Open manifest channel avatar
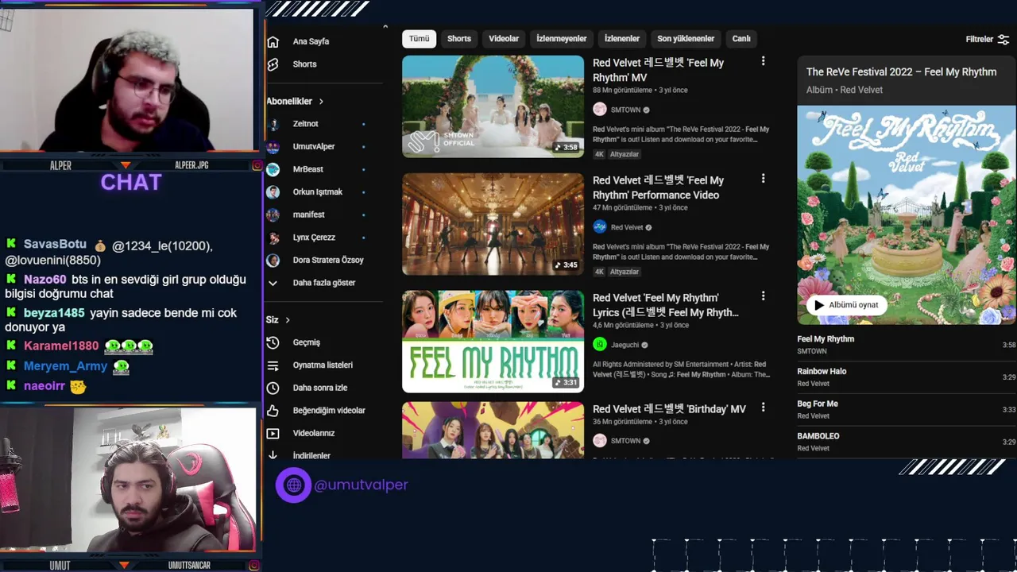 click(x=273, y=214)
